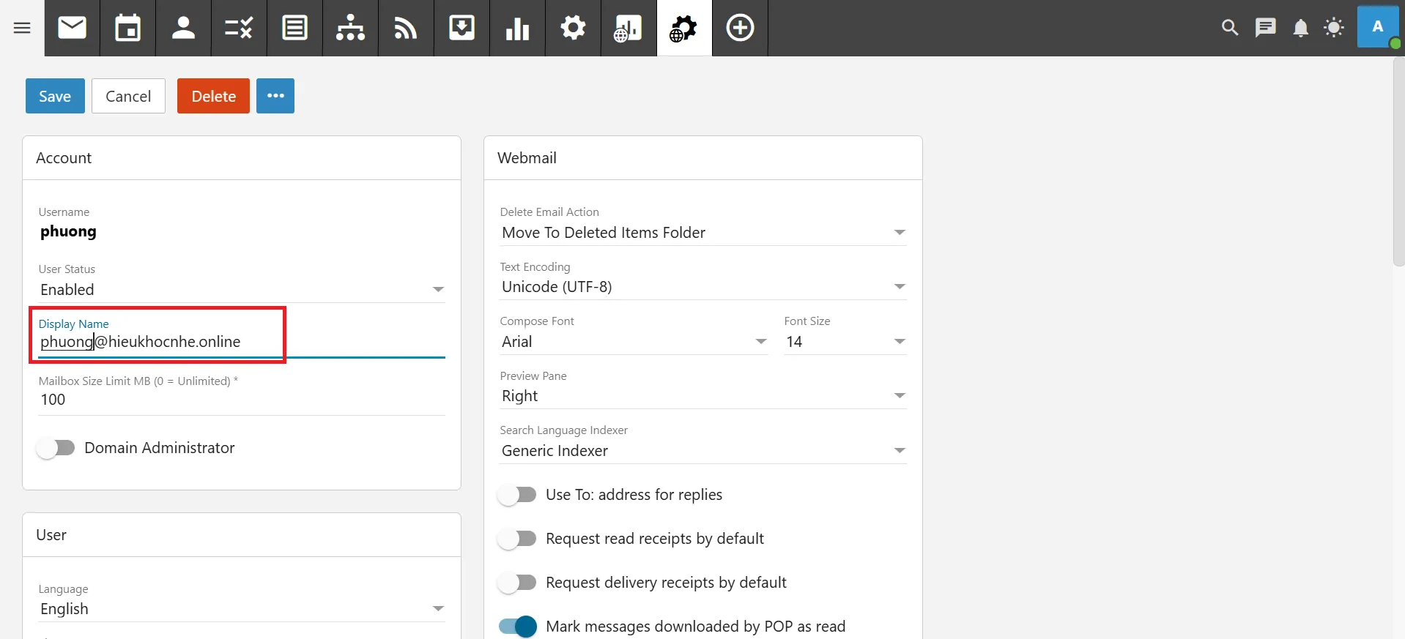Open the Email mailbox icon
The height and width of the screenshot is (639, 1405).
(x=72, y=28)
